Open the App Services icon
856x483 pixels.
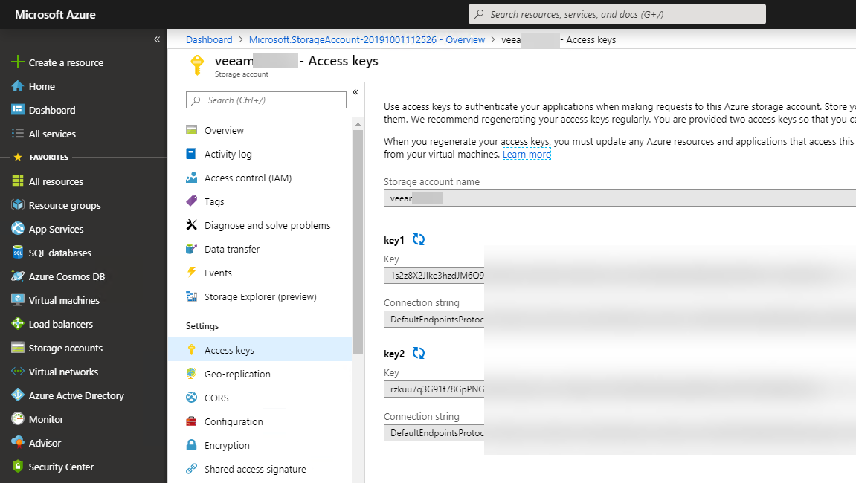(x=17, y=229)
